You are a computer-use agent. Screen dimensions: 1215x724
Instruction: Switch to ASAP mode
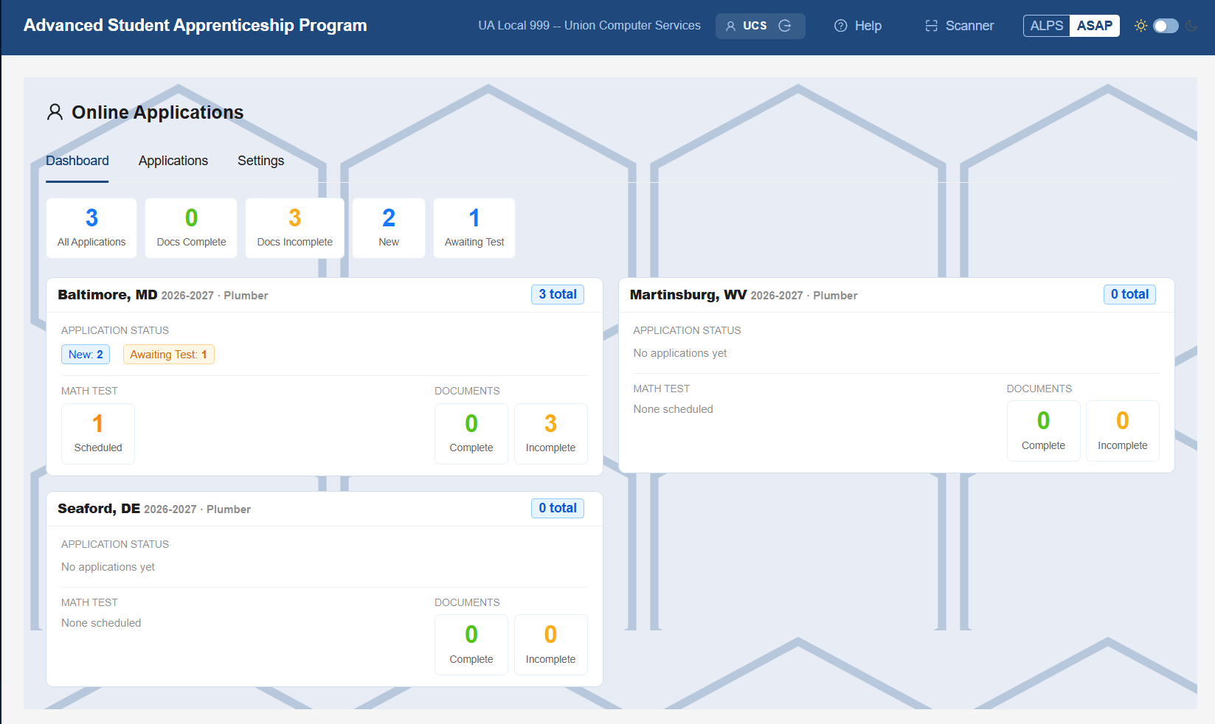coord(1094,26)
